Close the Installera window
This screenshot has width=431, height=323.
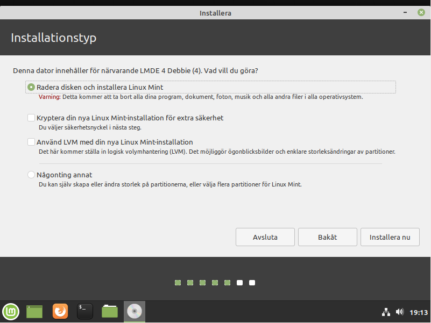click(420, 12)
